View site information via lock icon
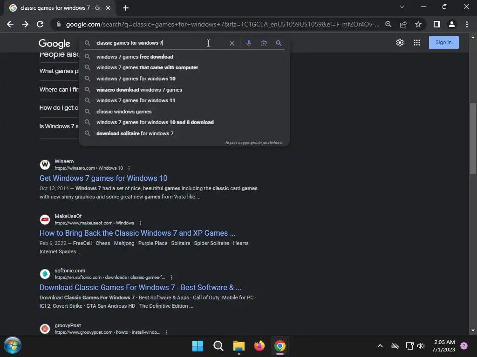 click(x=58, y=24)
